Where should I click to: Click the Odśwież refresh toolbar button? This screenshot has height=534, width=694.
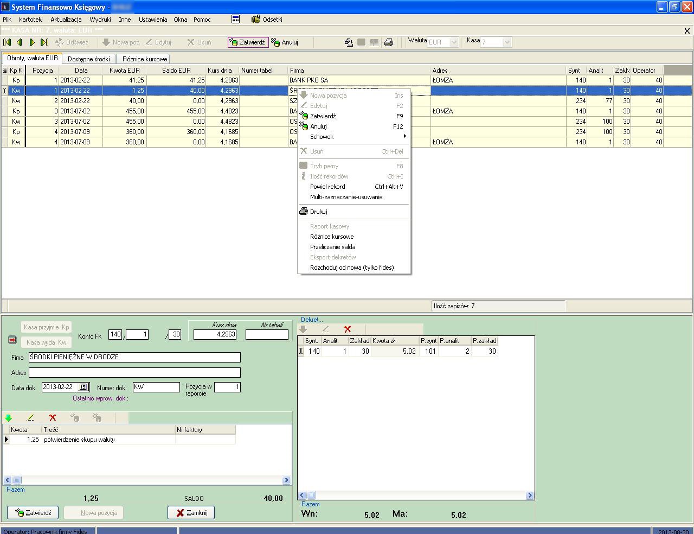72,42
